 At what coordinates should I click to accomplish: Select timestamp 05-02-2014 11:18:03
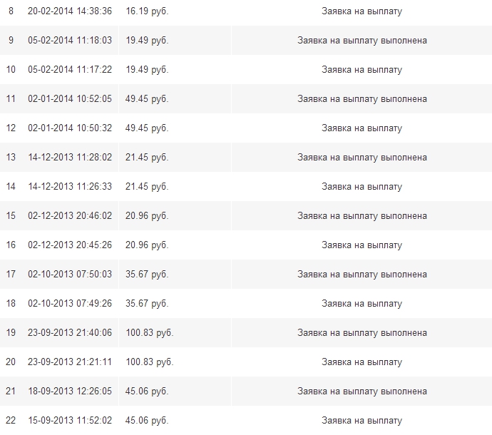click(69, 41)
